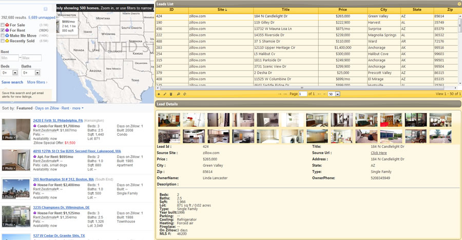This screenshot has height=240, width=462.
Task: Sort leads by the City column header
Action: pyautogui.click(x=383, y=10)
